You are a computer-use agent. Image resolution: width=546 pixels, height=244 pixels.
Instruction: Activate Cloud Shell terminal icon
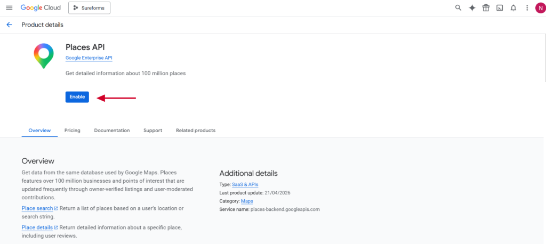point(499,8)
